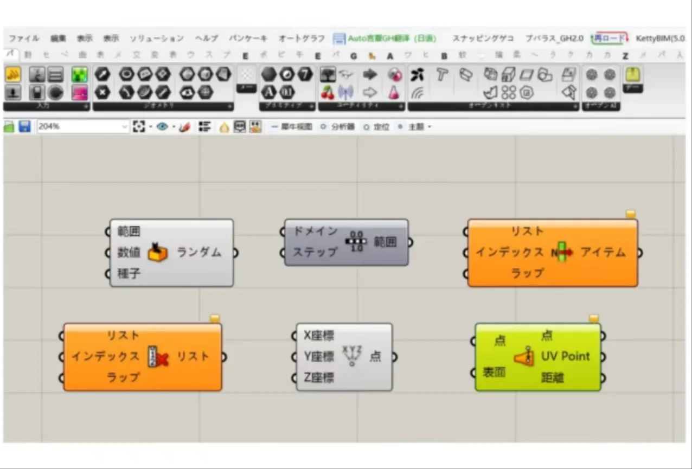This screenshot has width=692, height=469.
Task: Click the garlic bulb toolbar icon
Action: 224,127
